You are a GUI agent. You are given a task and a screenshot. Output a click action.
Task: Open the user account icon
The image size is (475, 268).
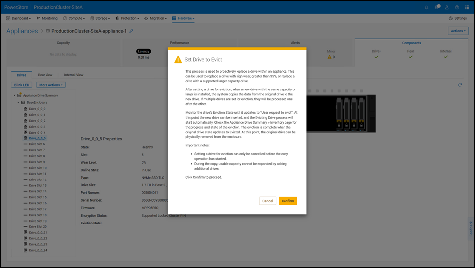(447, 7)
